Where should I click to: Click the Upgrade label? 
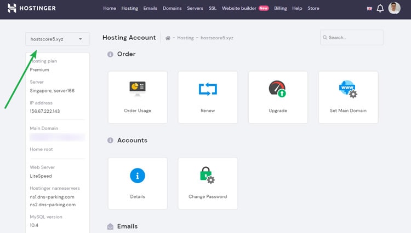point(278,110)
